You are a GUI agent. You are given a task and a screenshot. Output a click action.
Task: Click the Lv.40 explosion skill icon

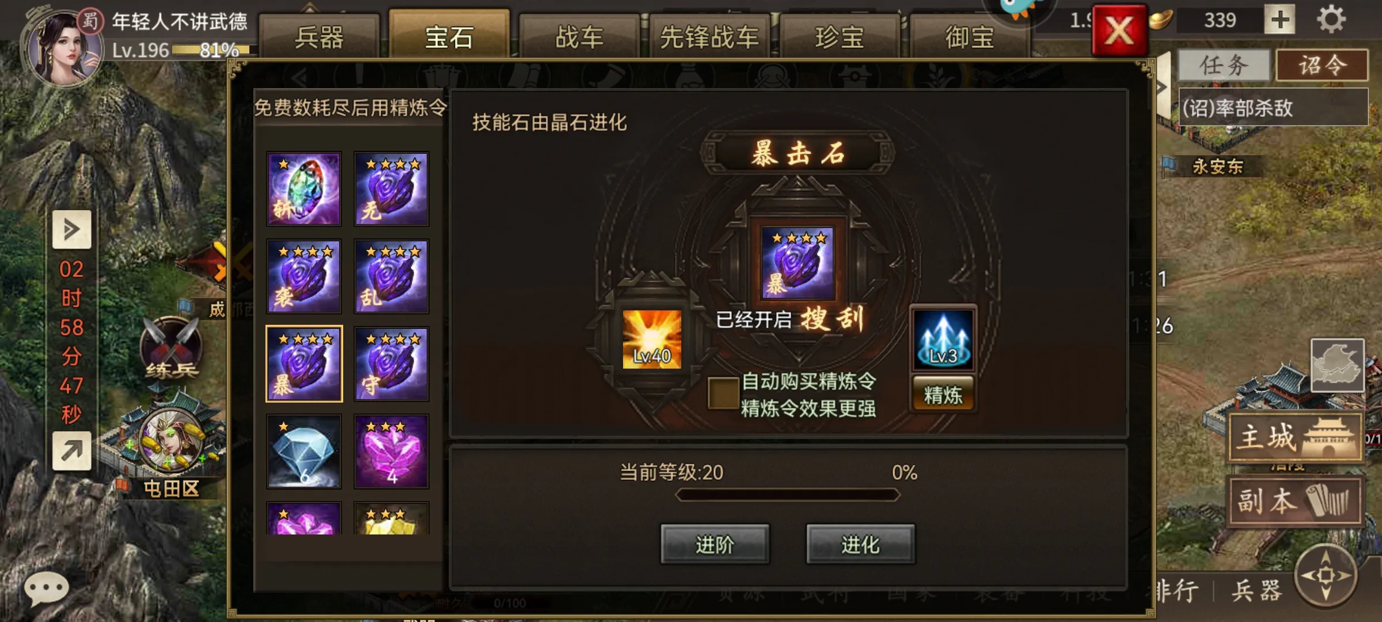[652, 339]
